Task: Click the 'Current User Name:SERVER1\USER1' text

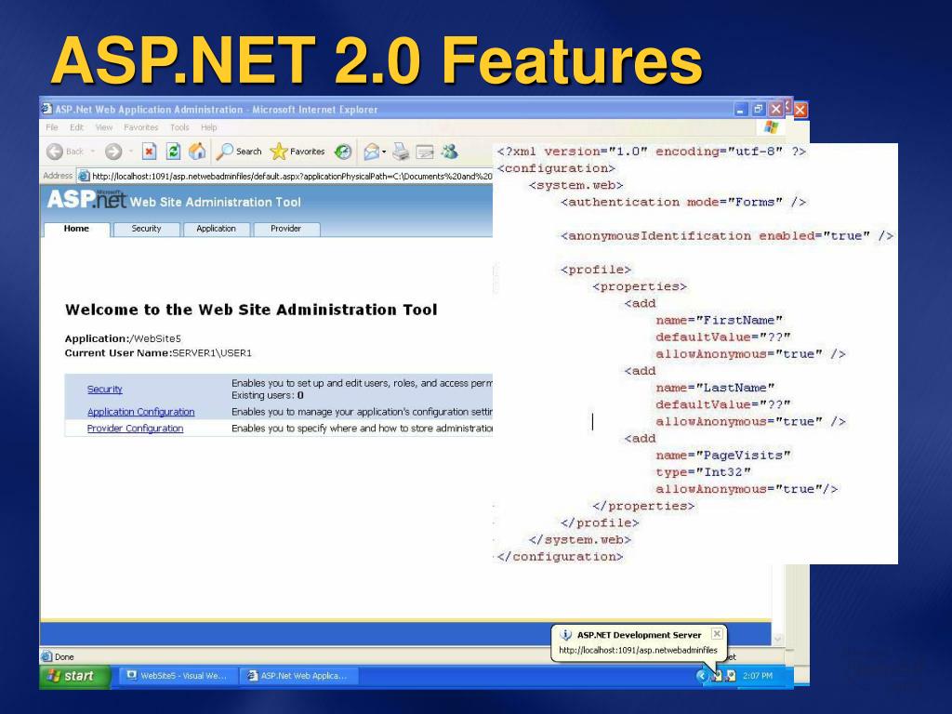Action: [158, 352]
